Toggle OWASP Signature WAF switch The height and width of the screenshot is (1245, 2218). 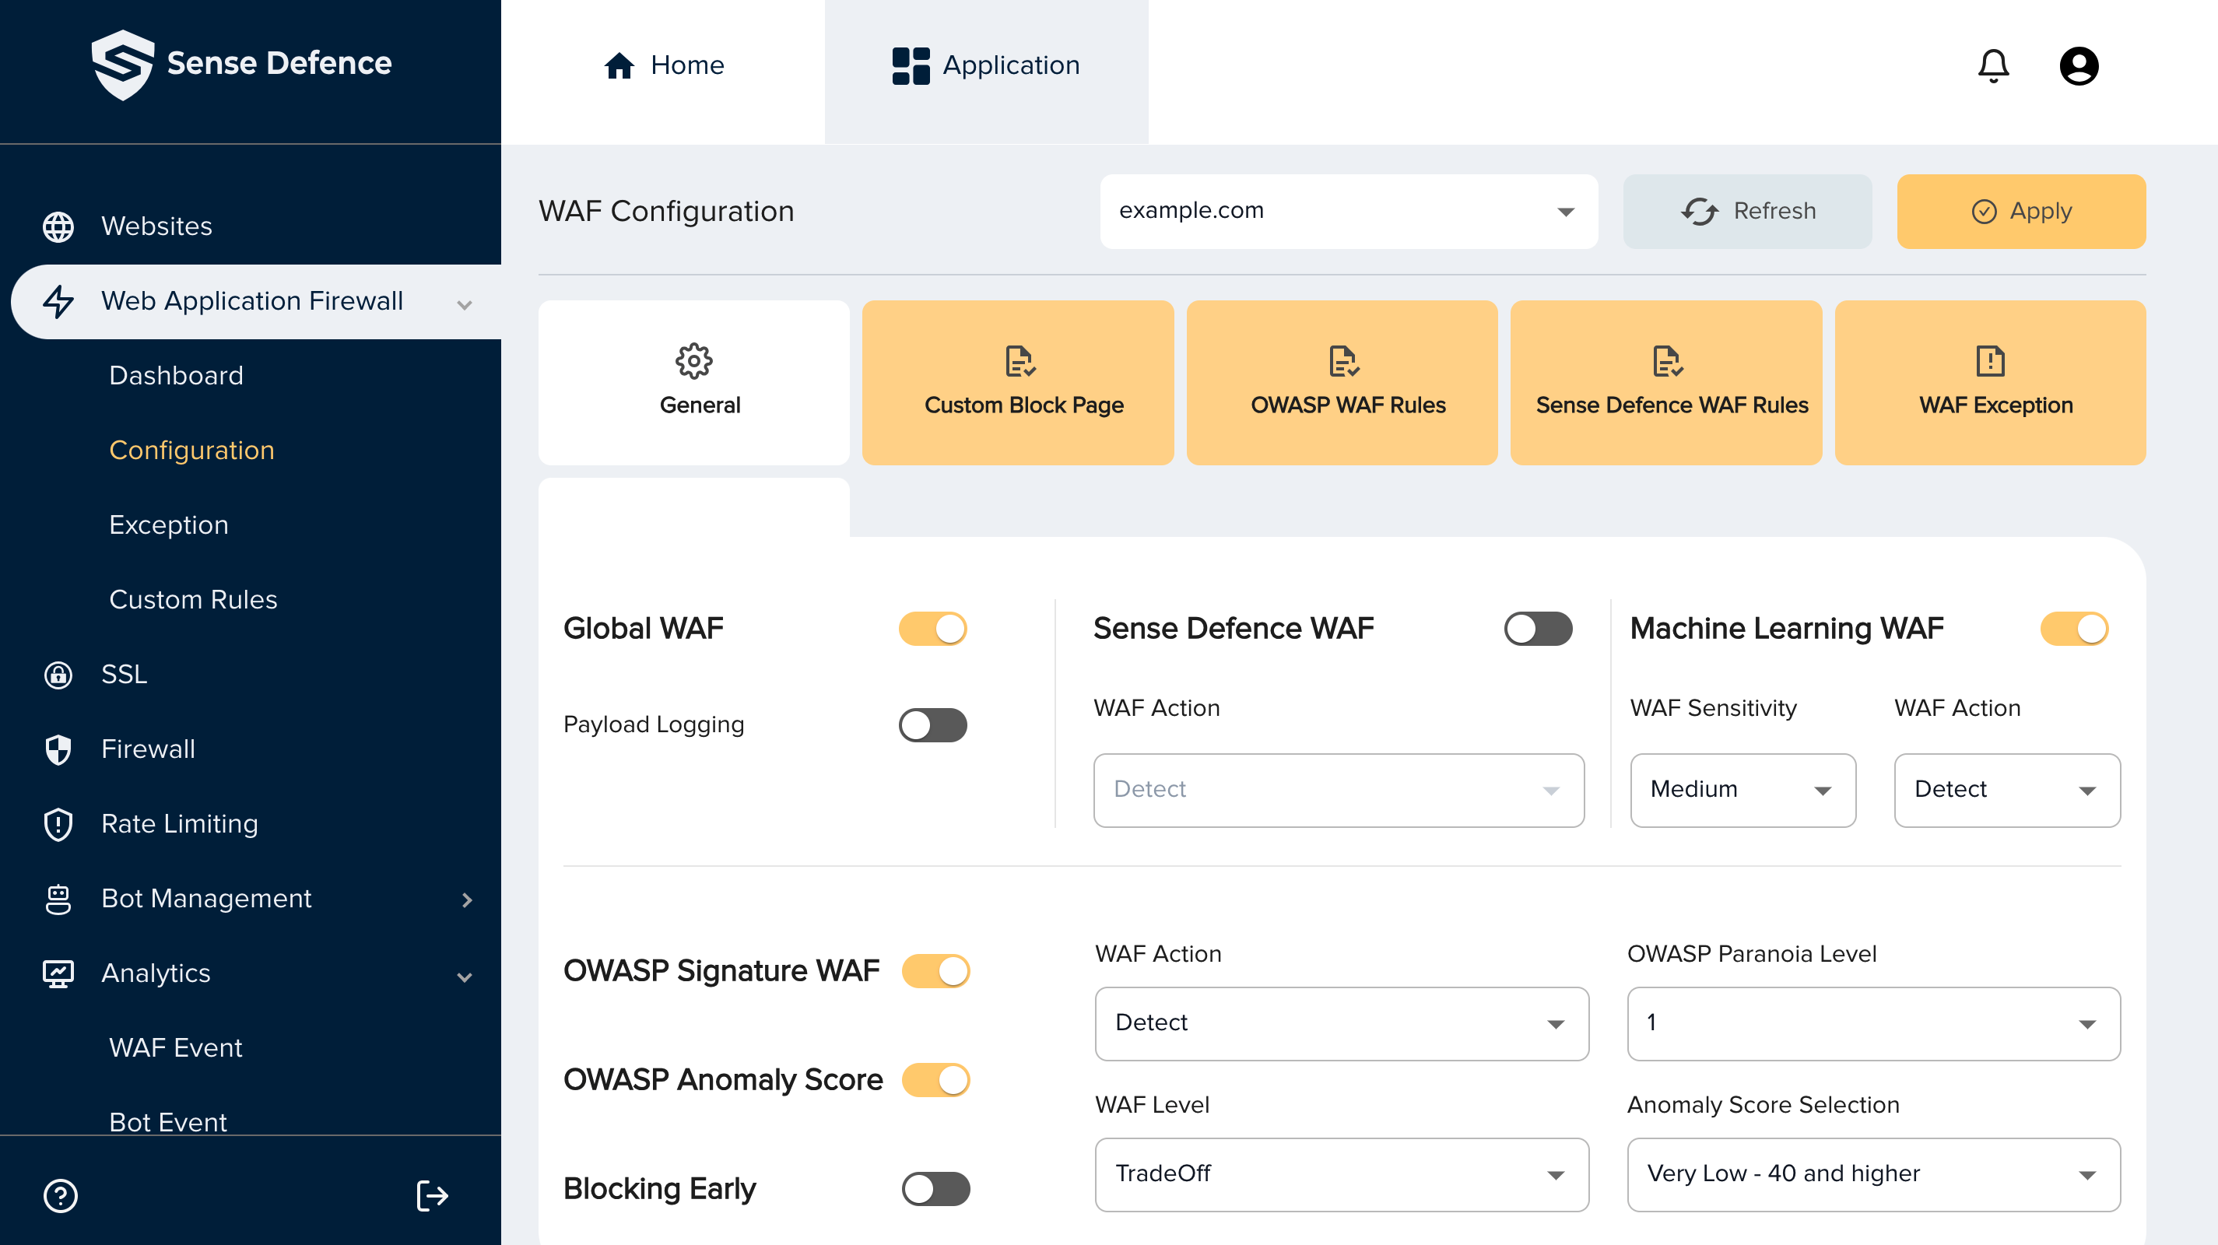(x=935, y=971)
